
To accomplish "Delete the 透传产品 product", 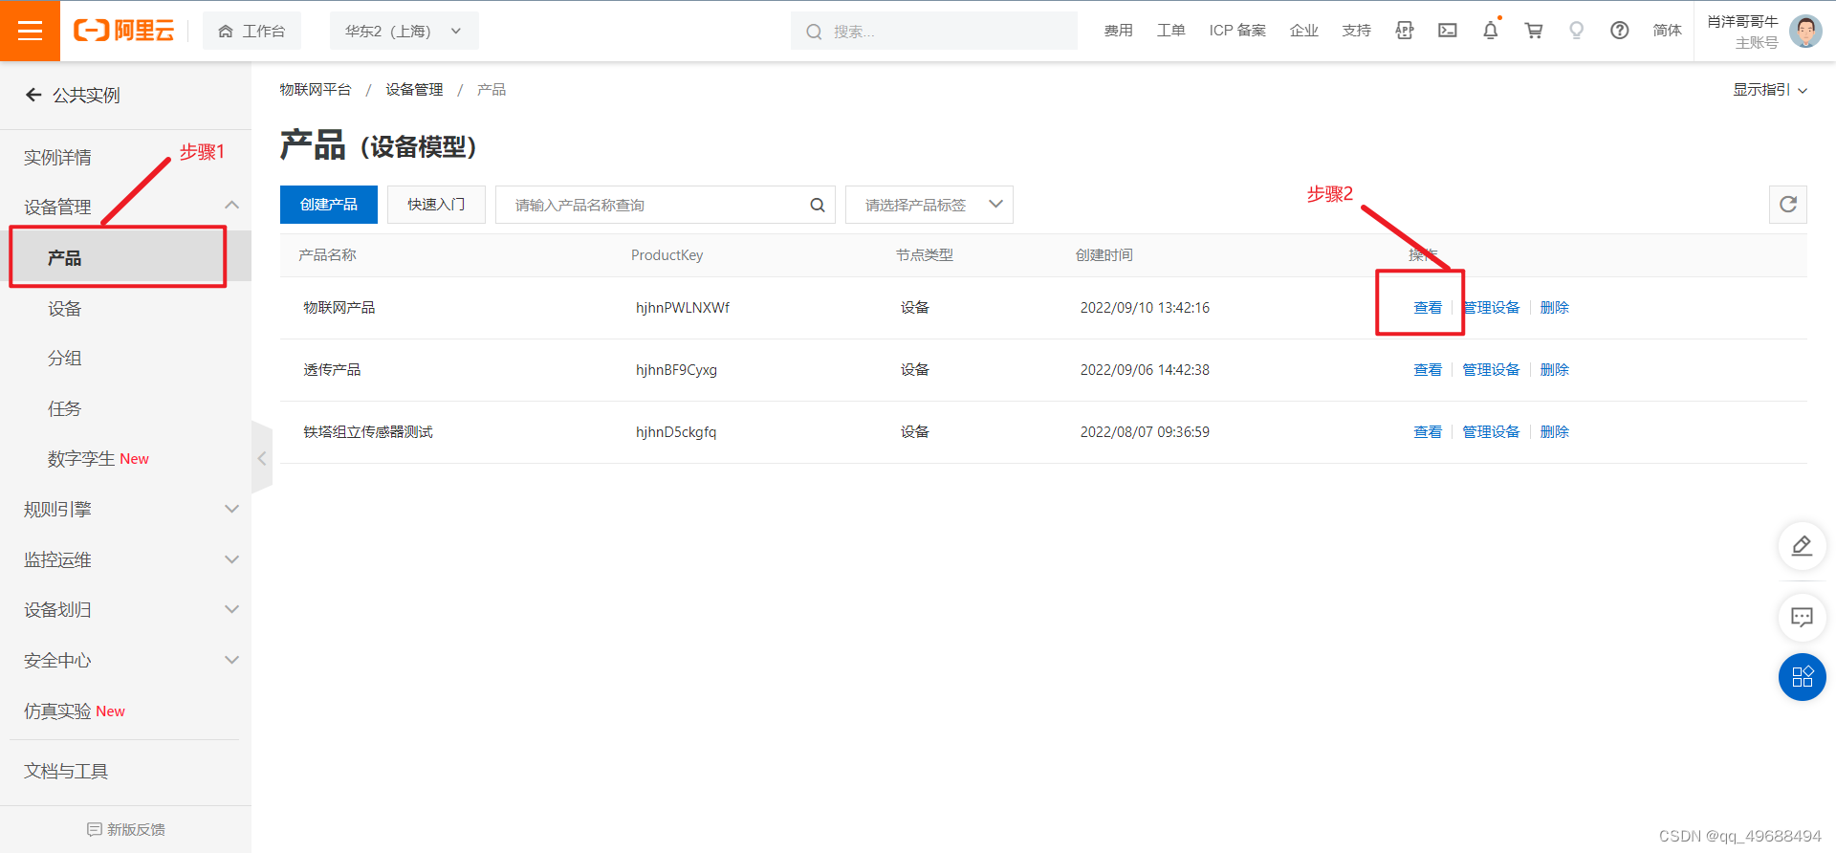I will (x=1555, y=370).
